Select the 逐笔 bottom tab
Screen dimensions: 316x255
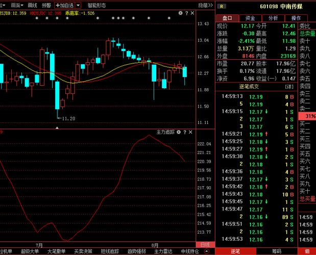[x=235, y=251]
